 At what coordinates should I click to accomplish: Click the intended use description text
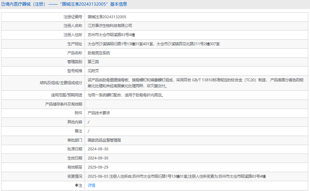125,95
